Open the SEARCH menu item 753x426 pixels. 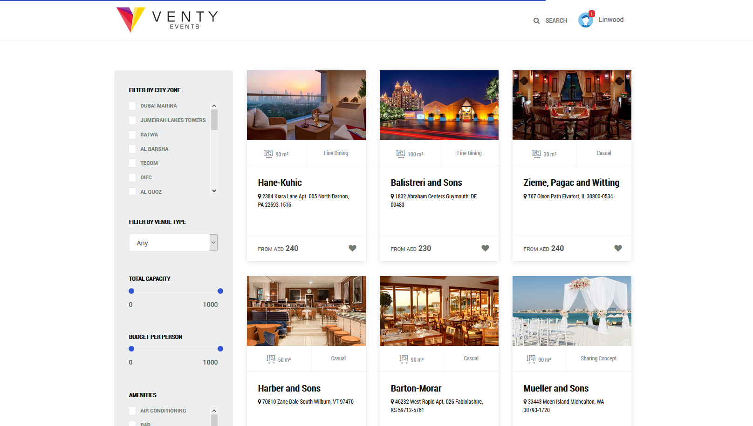[556, 21]
